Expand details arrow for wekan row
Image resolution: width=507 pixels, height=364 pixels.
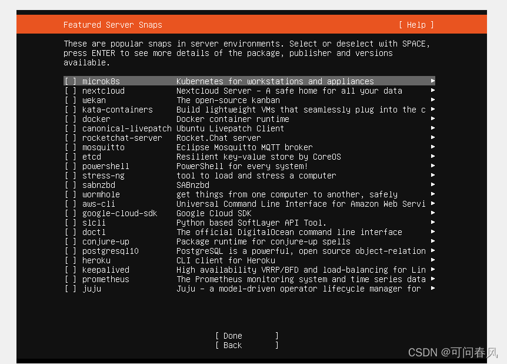(x=433, y=100)
